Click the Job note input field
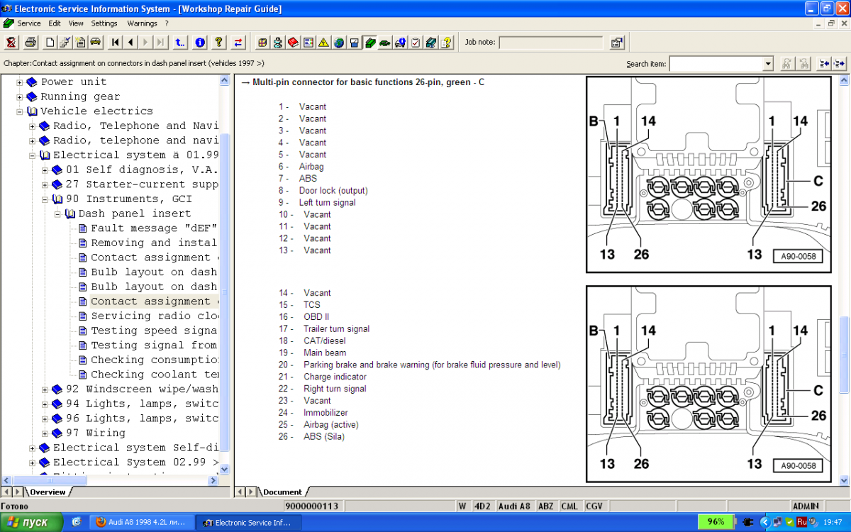The width and height of the screenshot is (851, 532). point(550,43)
